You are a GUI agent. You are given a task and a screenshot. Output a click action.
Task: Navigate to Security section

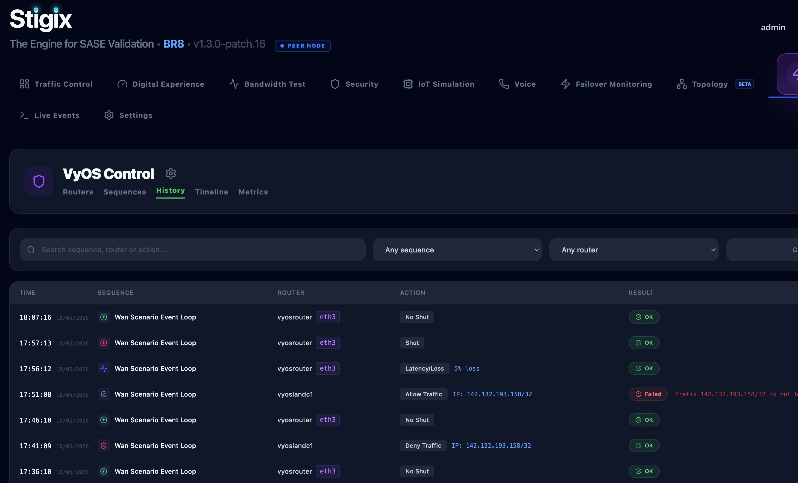(x=354, y=84)
